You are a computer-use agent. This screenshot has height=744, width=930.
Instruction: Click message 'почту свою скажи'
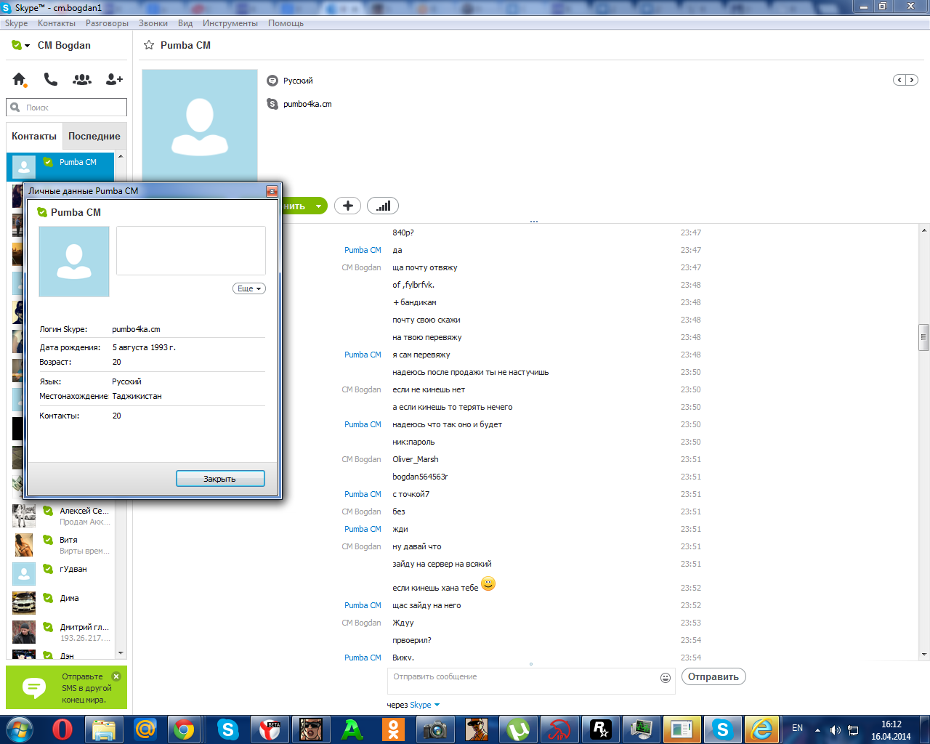[426, 320]
